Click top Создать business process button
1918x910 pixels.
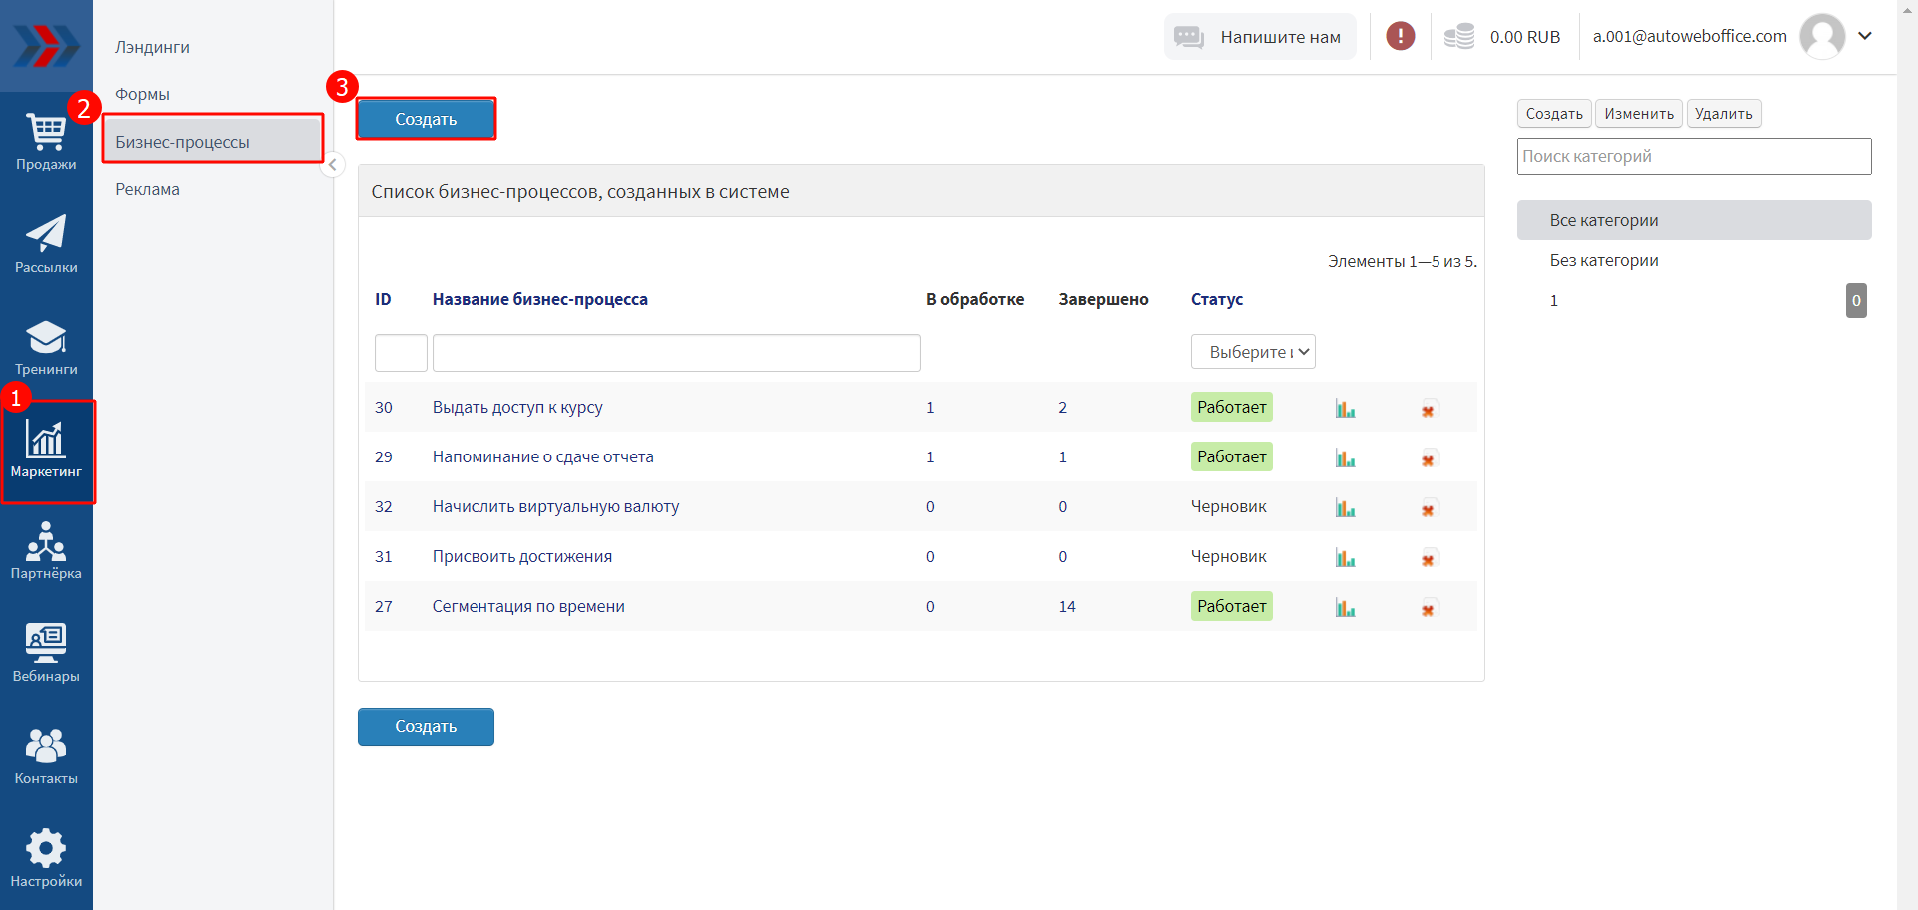[x=426, y=119]
